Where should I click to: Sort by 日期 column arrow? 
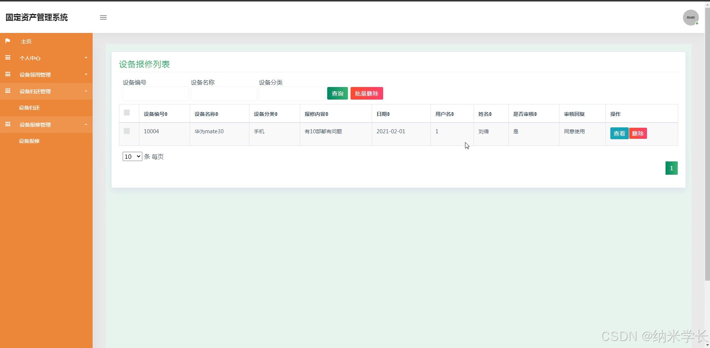pos(388,114)
